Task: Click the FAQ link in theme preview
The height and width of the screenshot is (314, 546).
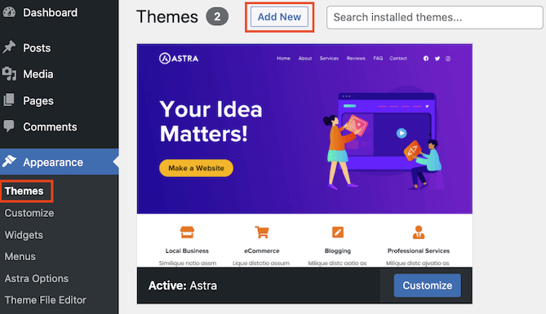Action: (378, 59)
